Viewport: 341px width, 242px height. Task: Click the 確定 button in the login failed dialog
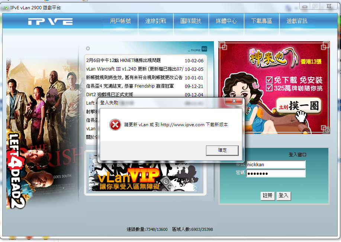(x=222, y=150)
